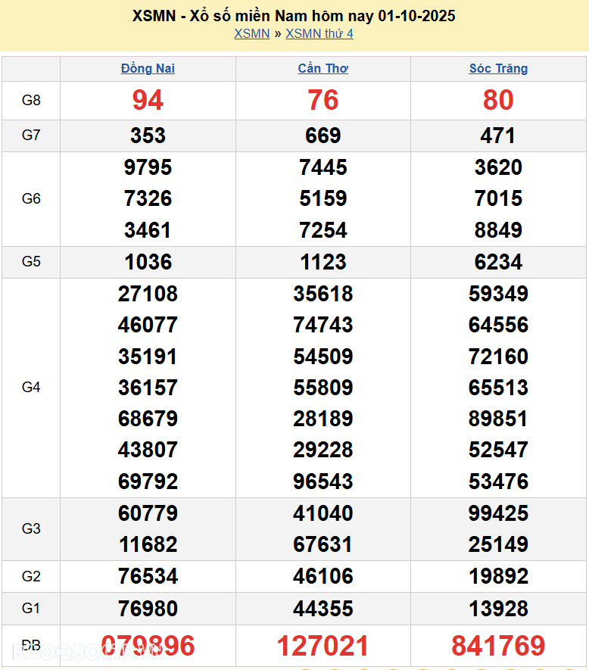Select Đồng Nai special prize 079896
This screenshot has height=670, width=589.
click(148, 646)
